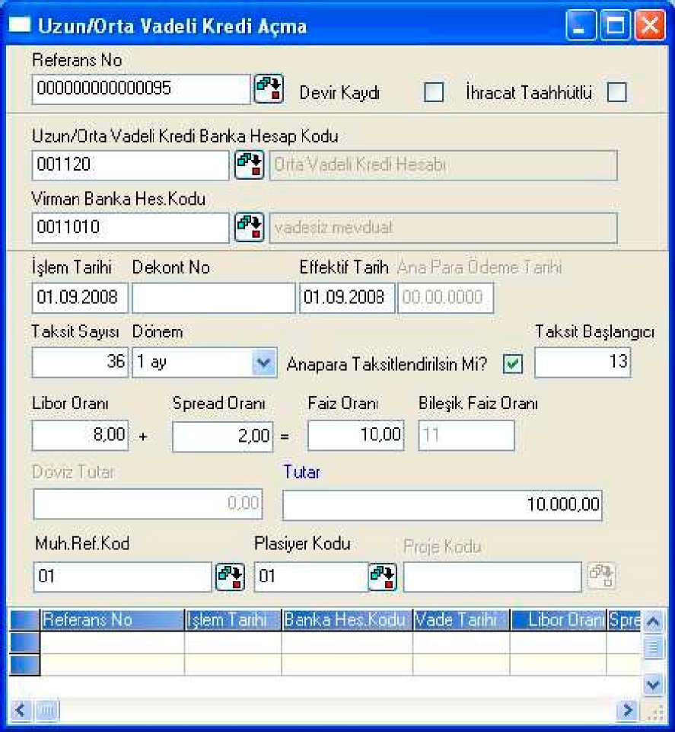Open lookup for Muh.Ref.Kod field
The height and width of the screenshot is (732, 675).
[231, 577]
